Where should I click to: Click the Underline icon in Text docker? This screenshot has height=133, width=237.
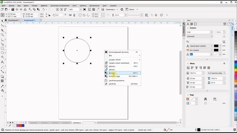click(224, 41)
